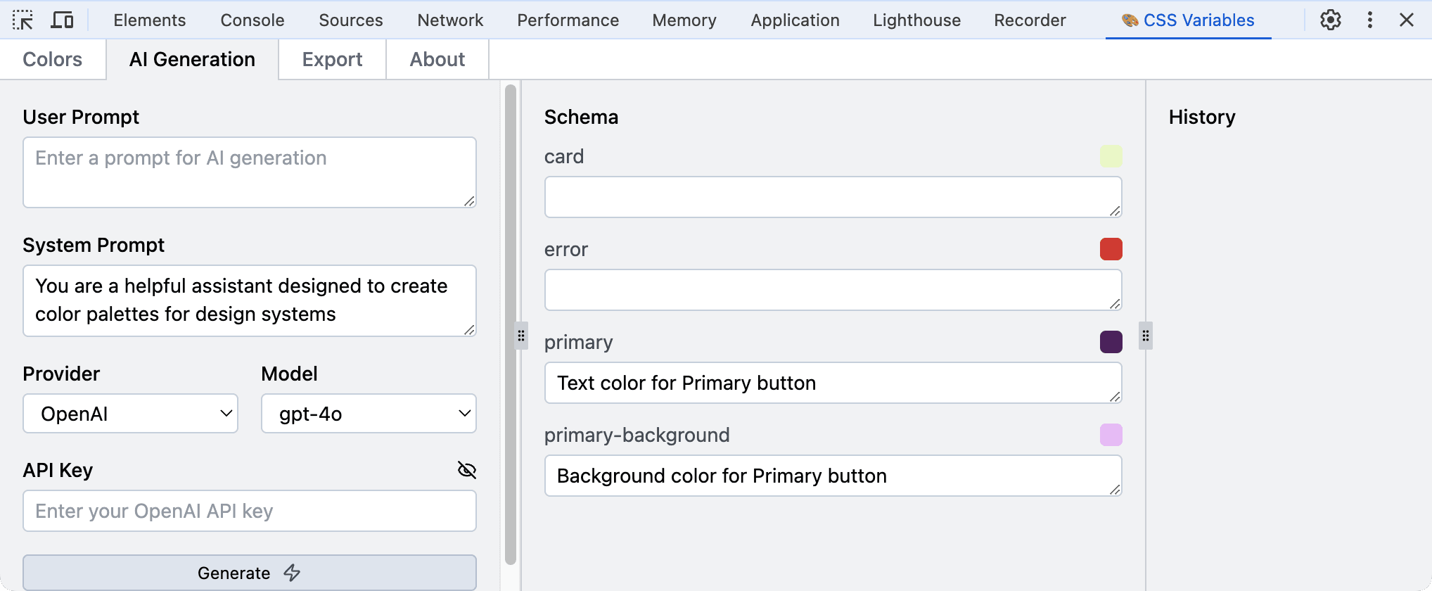The height and width of the screenshot is (591, 1432).
Task: Switch to the Export tab
Action: coord(332,60)
